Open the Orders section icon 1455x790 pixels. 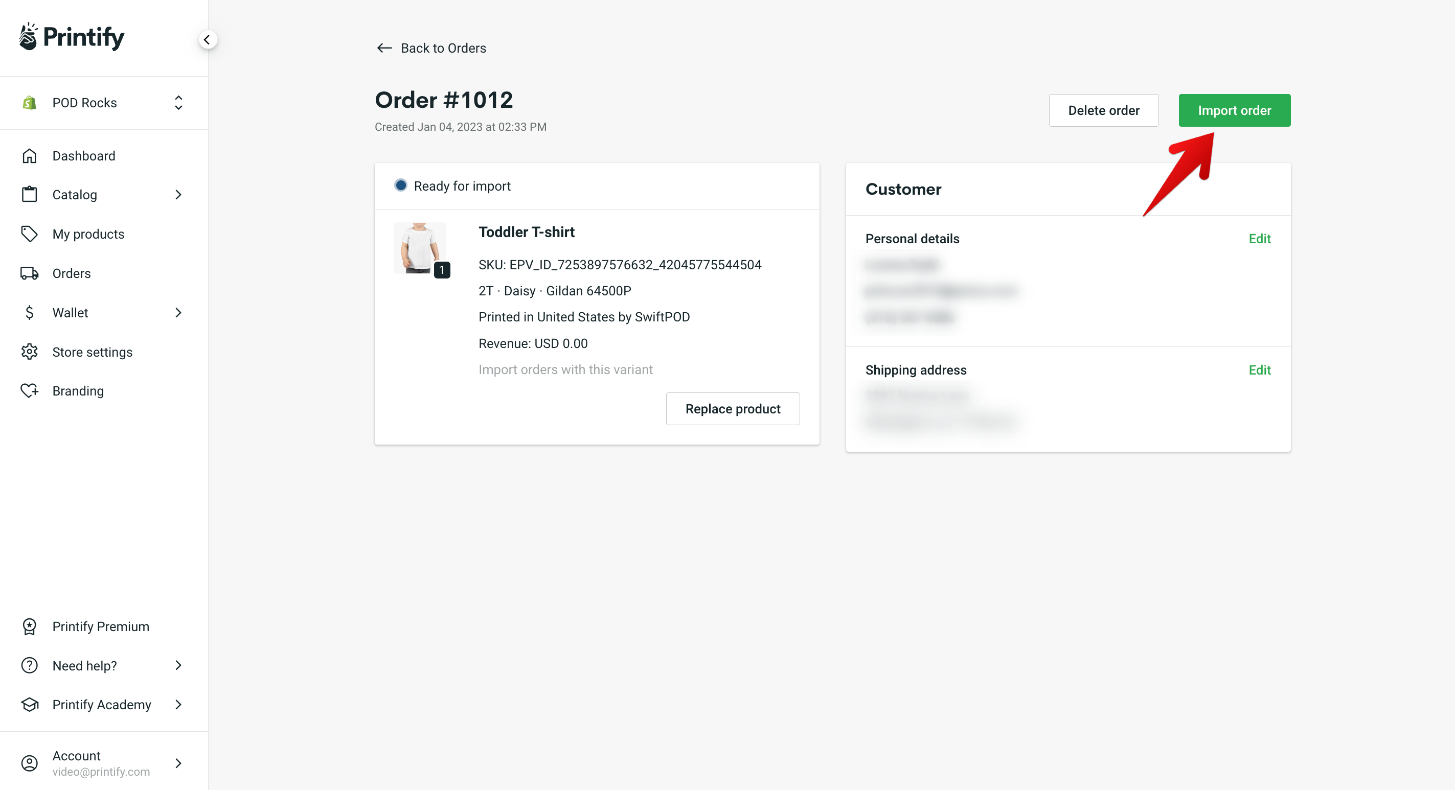[30, 273]
